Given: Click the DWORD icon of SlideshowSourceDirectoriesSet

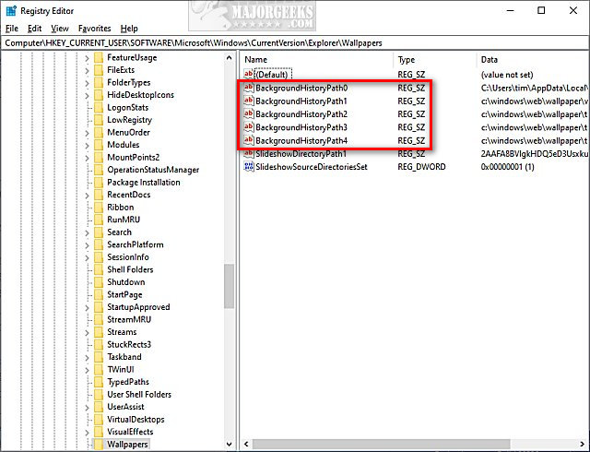Looking at the screenshot, I should click(x=249, y=166).
